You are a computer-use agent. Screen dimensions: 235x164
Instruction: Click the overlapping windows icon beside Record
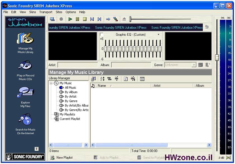(x=52, y=19)
